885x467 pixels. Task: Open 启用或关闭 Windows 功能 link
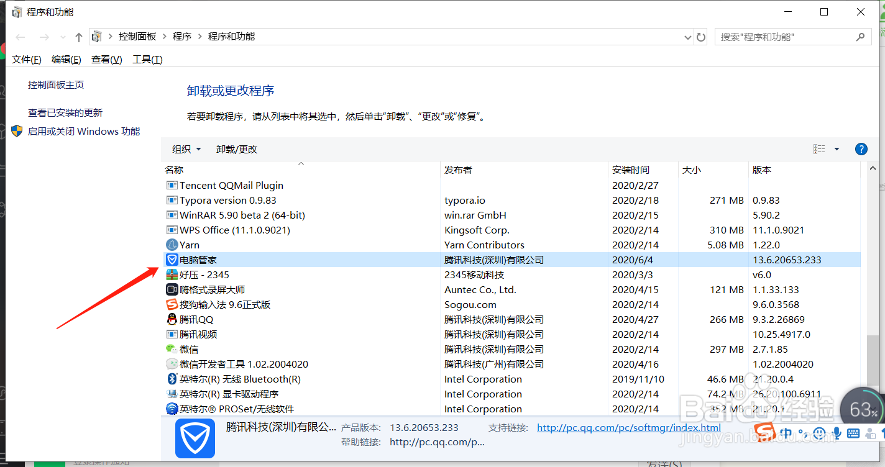coord(84,132)
